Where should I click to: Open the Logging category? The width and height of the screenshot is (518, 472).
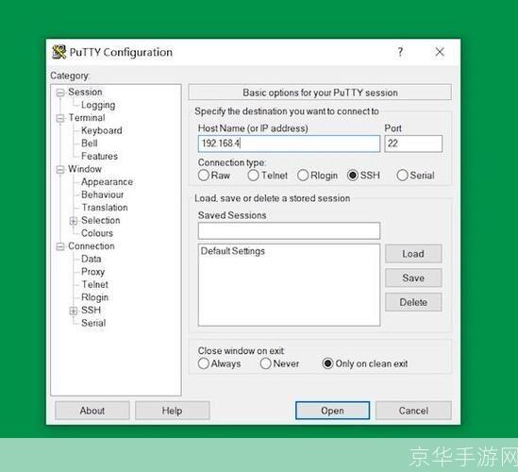[x=98, y=105]
